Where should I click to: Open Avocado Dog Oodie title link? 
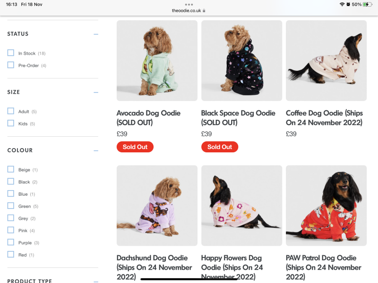tap(148, 117)
